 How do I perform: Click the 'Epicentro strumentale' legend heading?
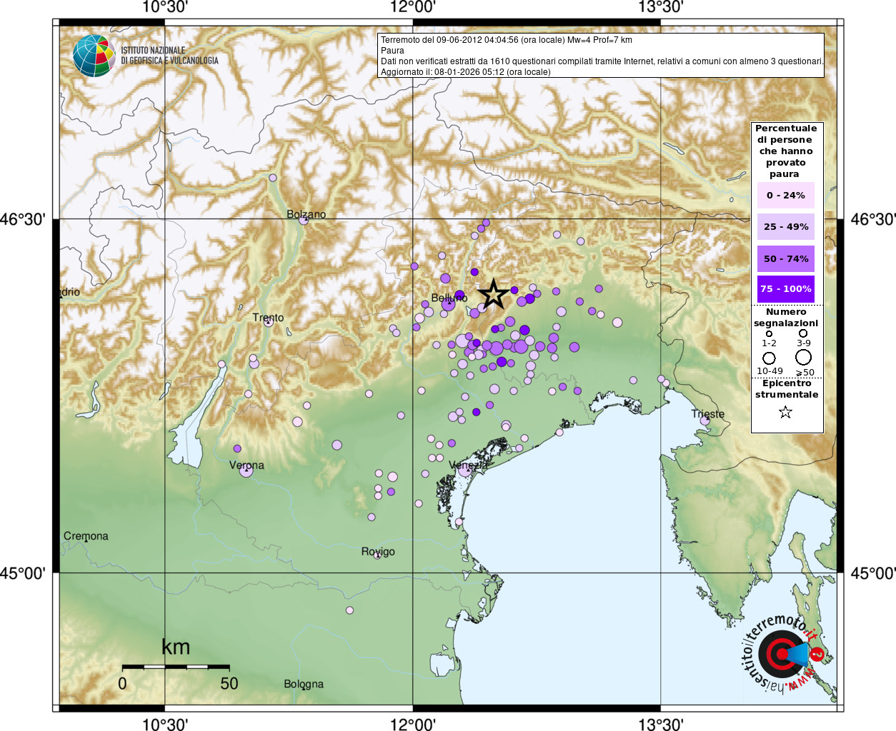(786, 389)
